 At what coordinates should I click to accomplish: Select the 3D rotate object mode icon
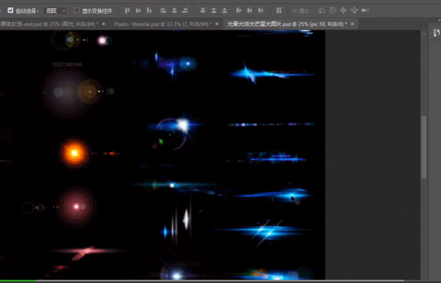point(322,11)
